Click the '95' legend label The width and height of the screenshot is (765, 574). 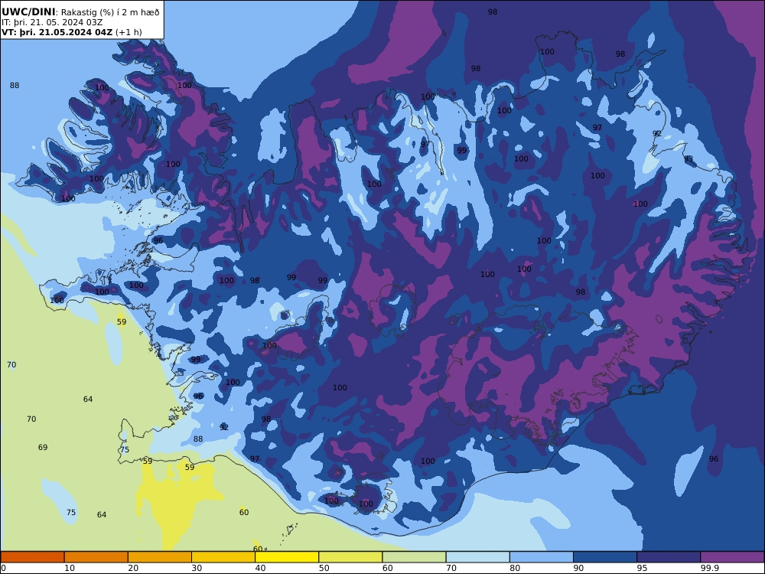point(642,568)
